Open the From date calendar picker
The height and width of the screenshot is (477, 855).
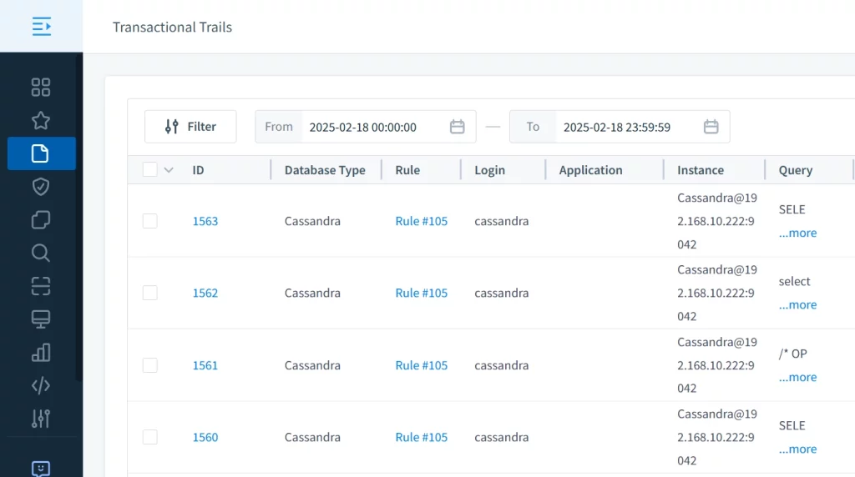(457, 127)
